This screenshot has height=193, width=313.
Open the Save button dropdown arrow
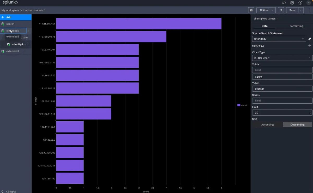[x=301, y=10]
